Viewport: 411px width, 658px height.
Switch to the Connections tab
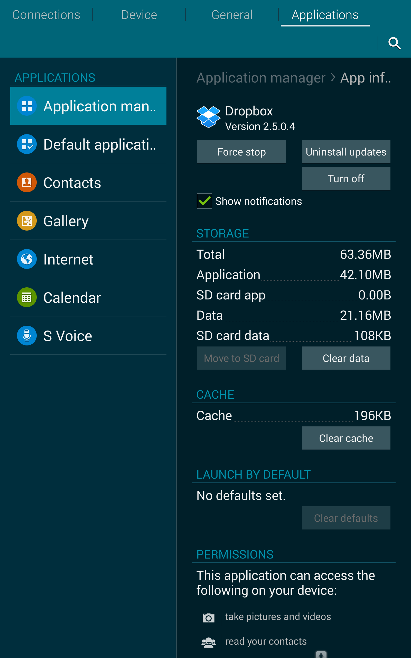46,15
